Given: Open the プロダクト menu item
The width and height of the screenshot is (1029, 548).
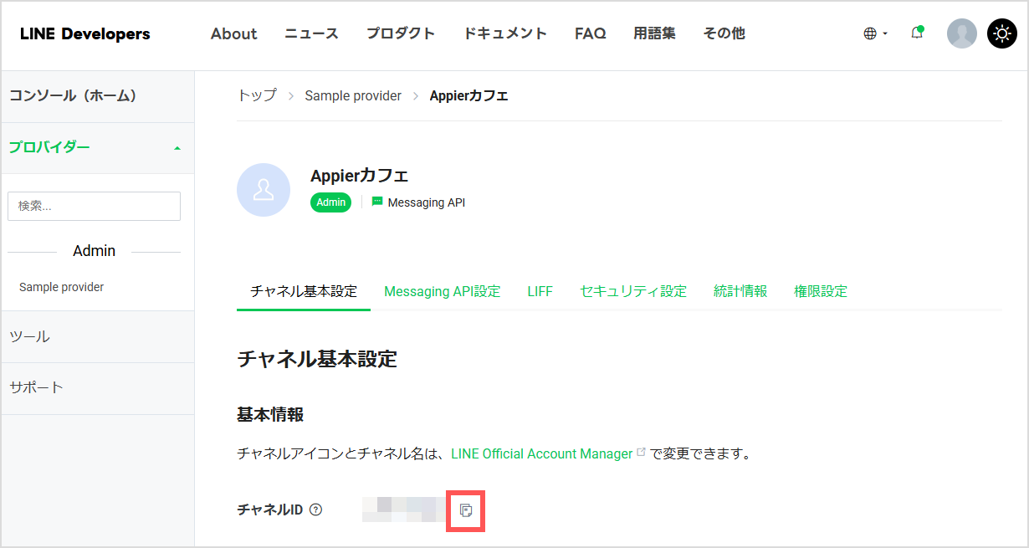Looking at the screenshot, I should point(401,33).
